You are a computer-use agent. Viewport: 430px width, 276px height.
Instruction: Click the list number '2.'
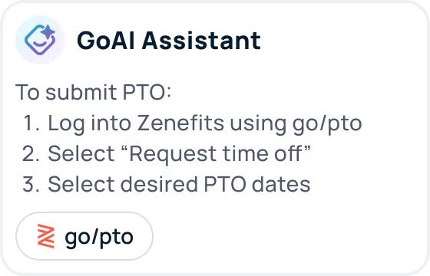tap(31, 153)
